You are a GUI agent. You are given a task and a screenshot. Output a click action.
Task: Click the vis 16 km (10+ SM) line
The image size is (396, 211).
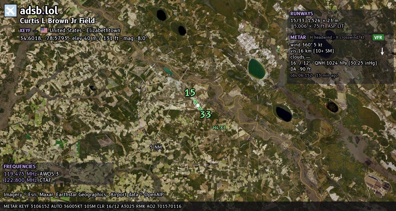pos(312,51)
